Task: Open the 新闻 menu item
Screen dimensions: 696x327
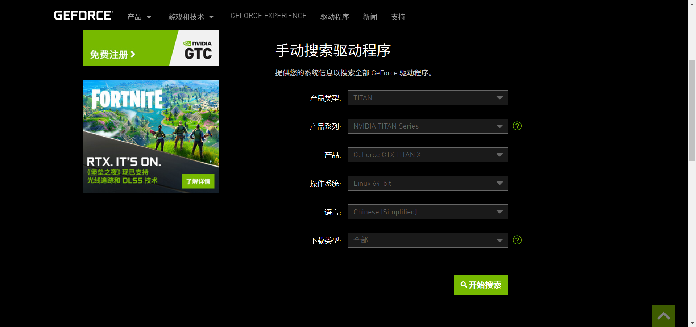Action: 370,17
